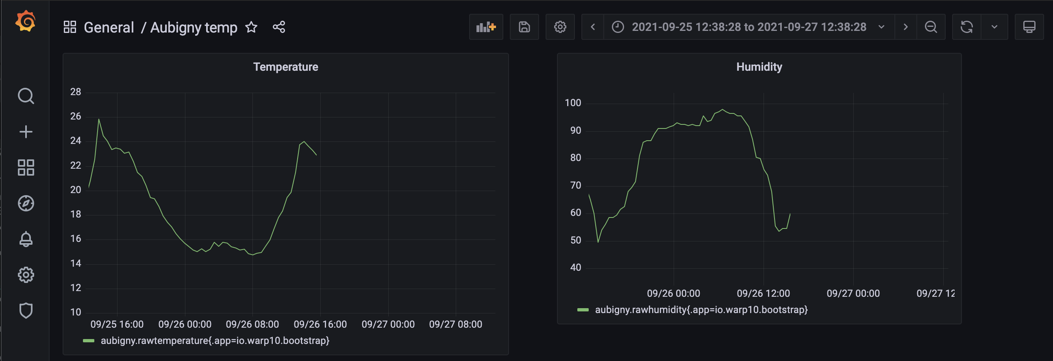This screenshot has width=1053, height=361.
Task: Open the Dashboards icon in sidebar
Action: pyautogui.click(x=26, y=167)
